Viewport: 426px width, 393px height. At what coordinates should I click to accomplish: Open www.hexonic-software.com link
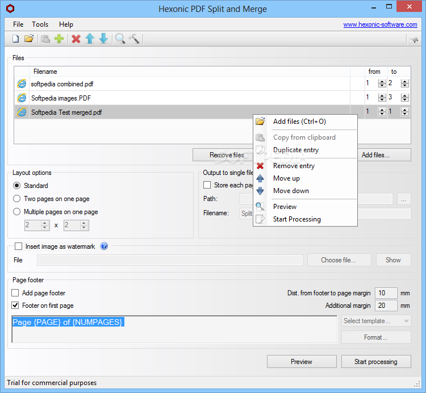[380, 24]
